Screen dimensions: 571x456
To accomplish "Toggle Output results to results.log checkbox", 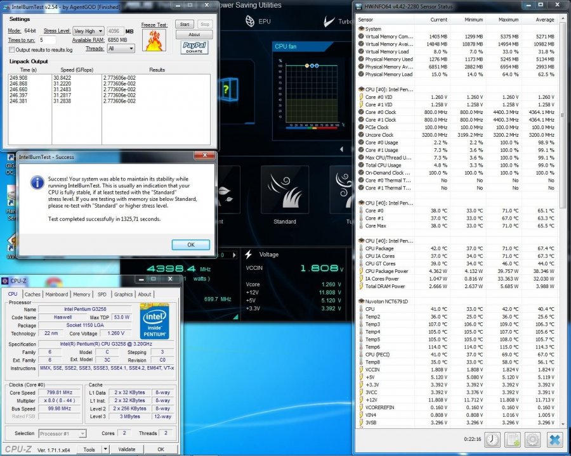I will pos(11,49).
